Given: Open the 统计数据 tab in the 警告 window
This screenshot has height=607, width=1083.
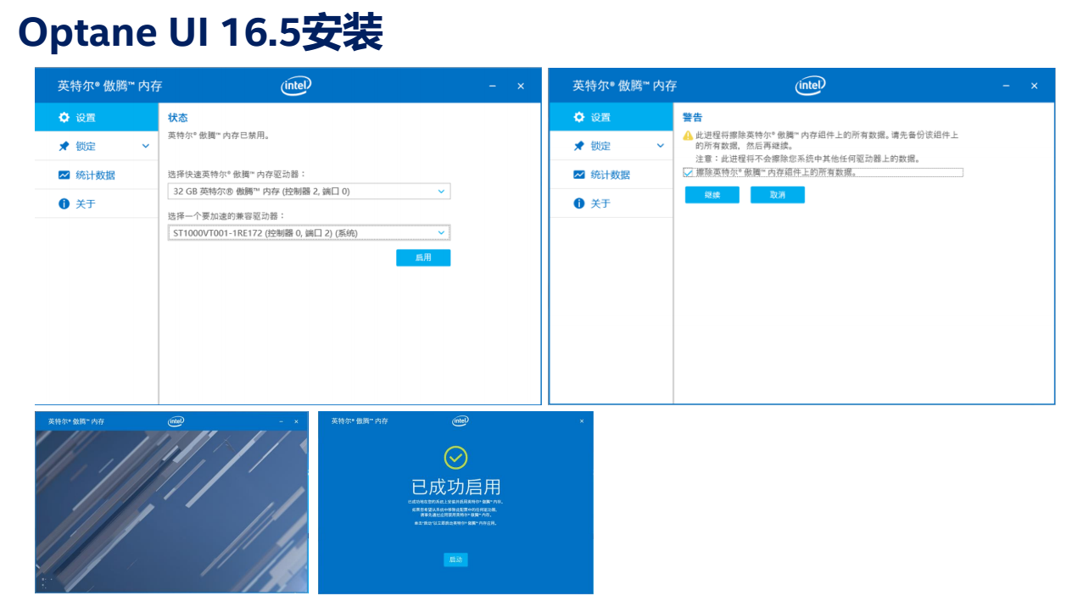Looking at the screenshot, I should 611,175.
